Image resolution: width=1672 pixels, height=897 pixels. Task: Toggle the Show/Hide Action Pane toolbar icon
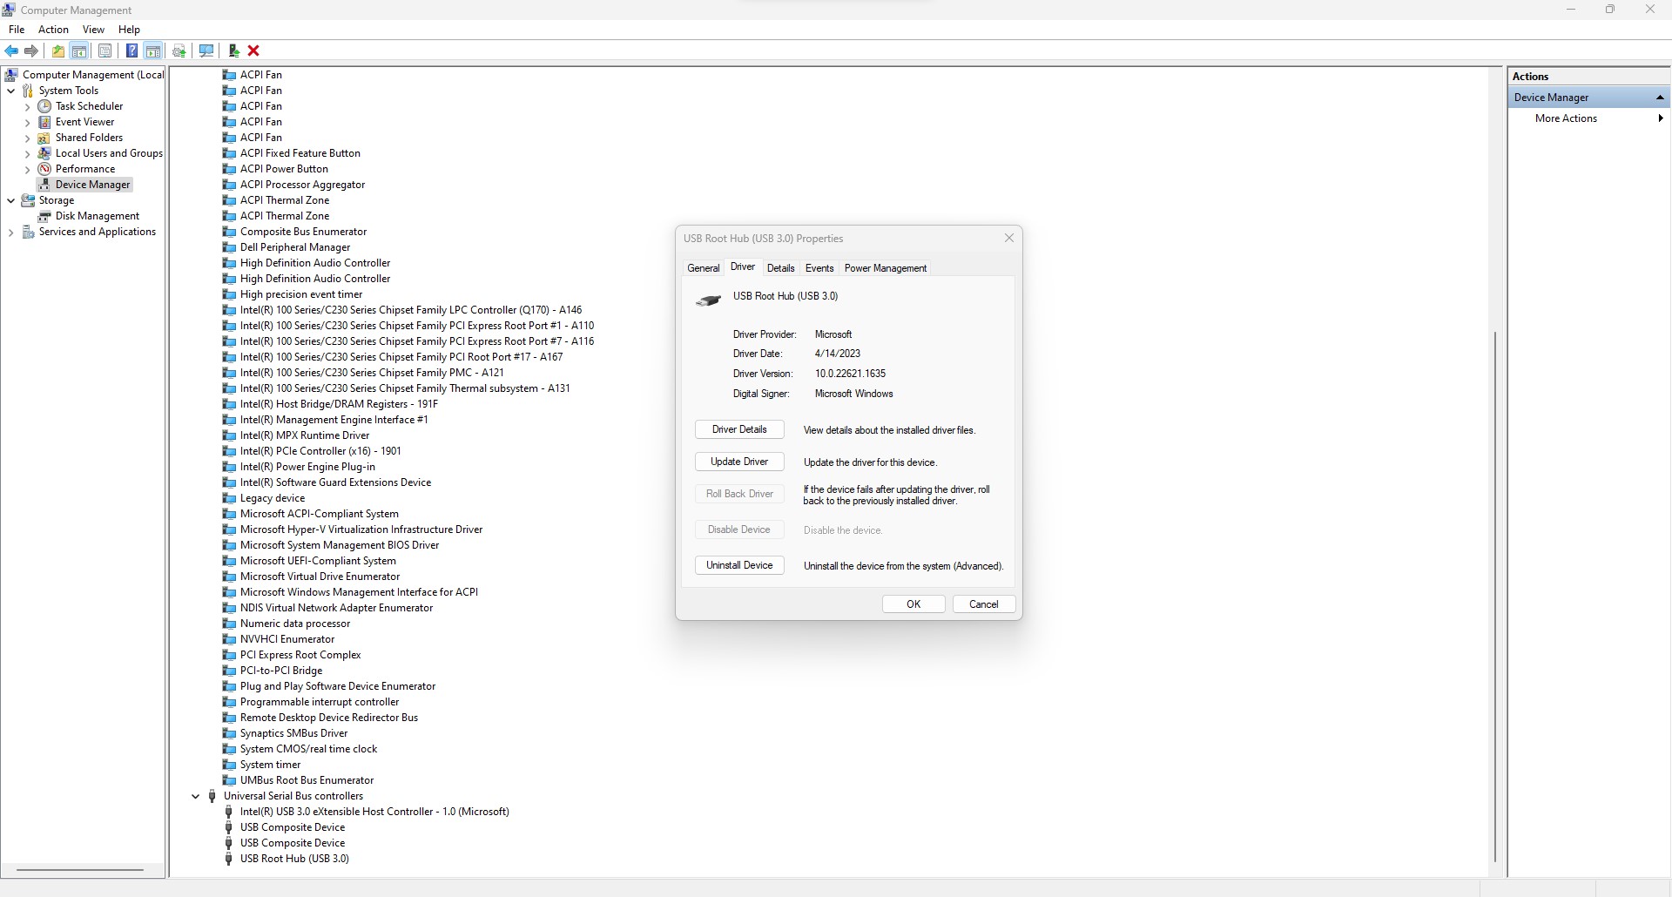click(153, 51)
